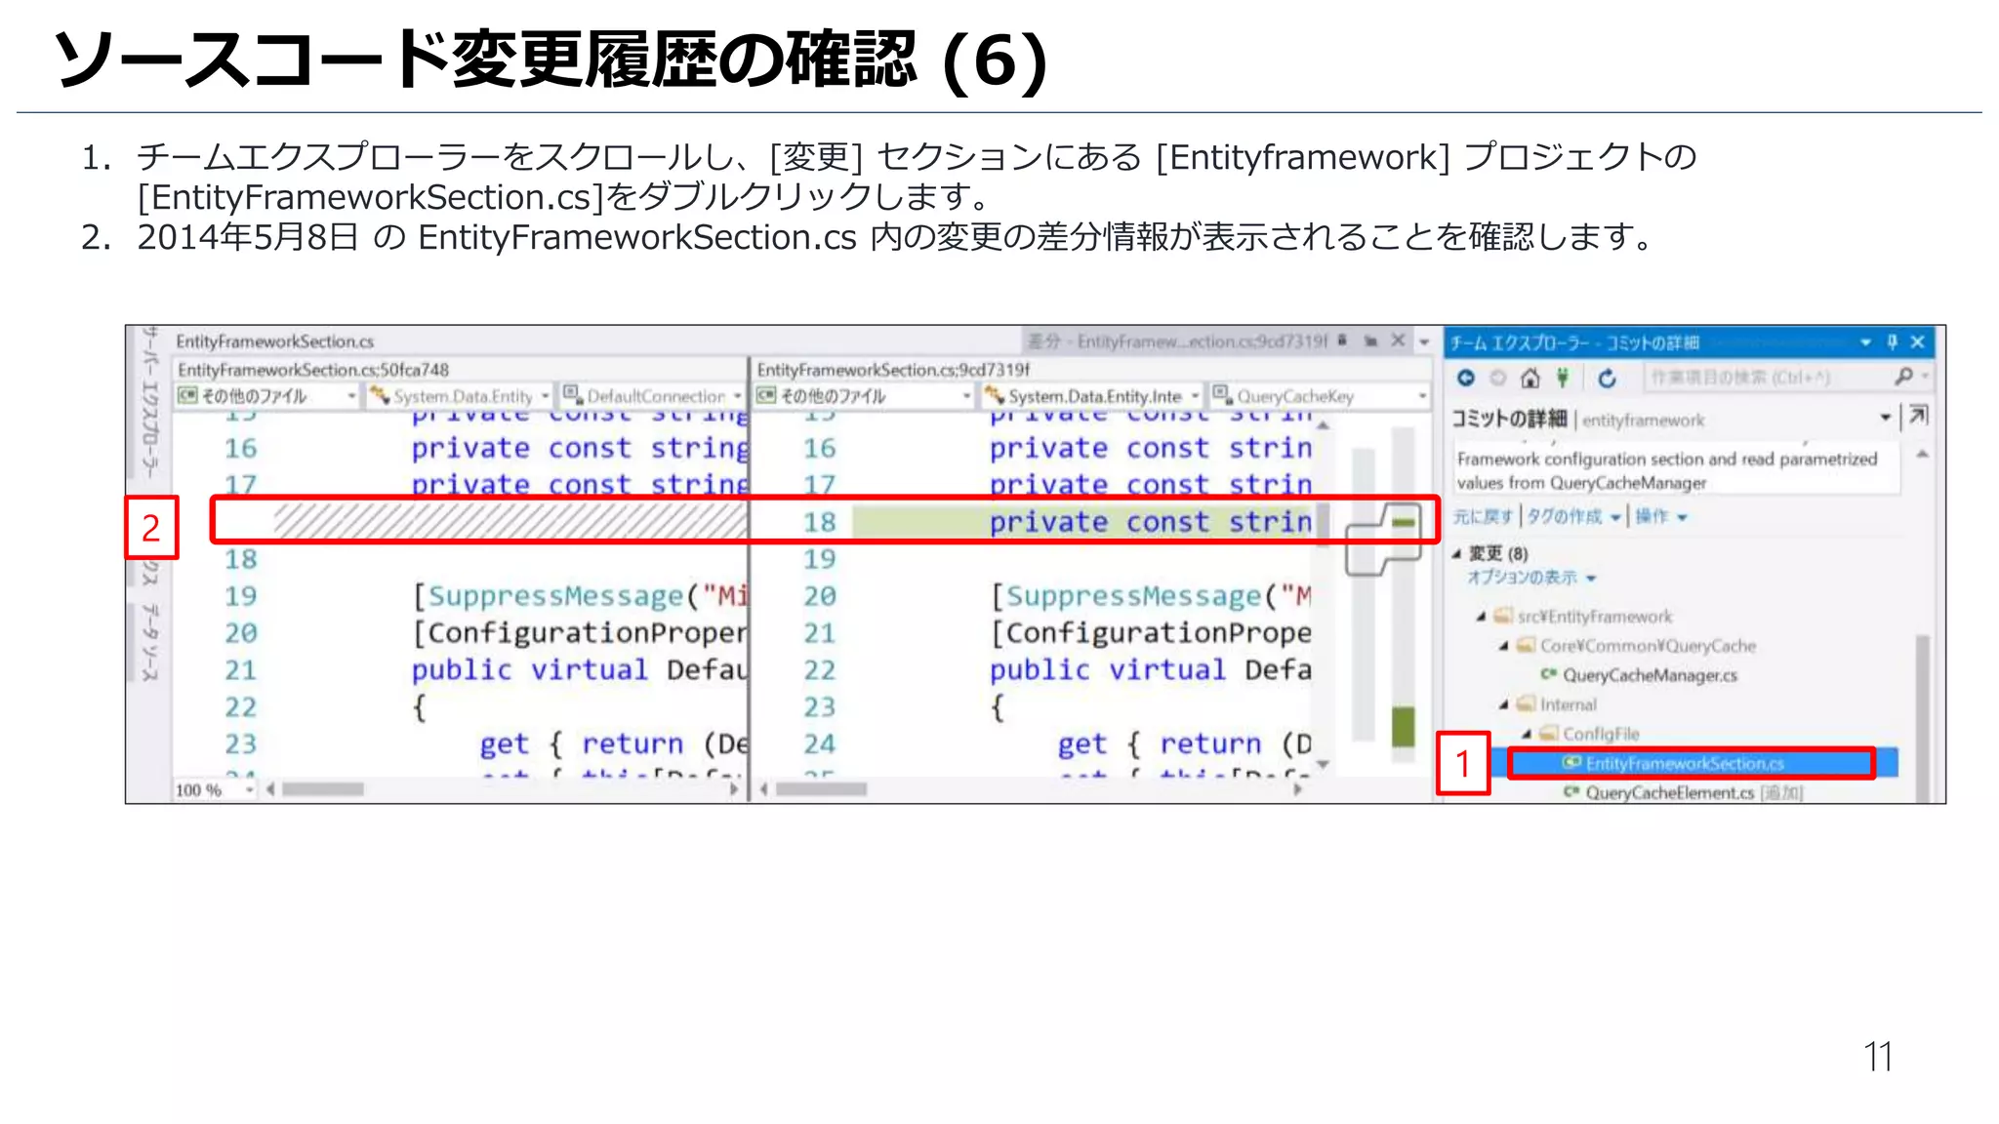This screenshot has width=1999, height=1124.
Task: Select QueryCacheManager.cs in changes
Action: (1650, 675)
